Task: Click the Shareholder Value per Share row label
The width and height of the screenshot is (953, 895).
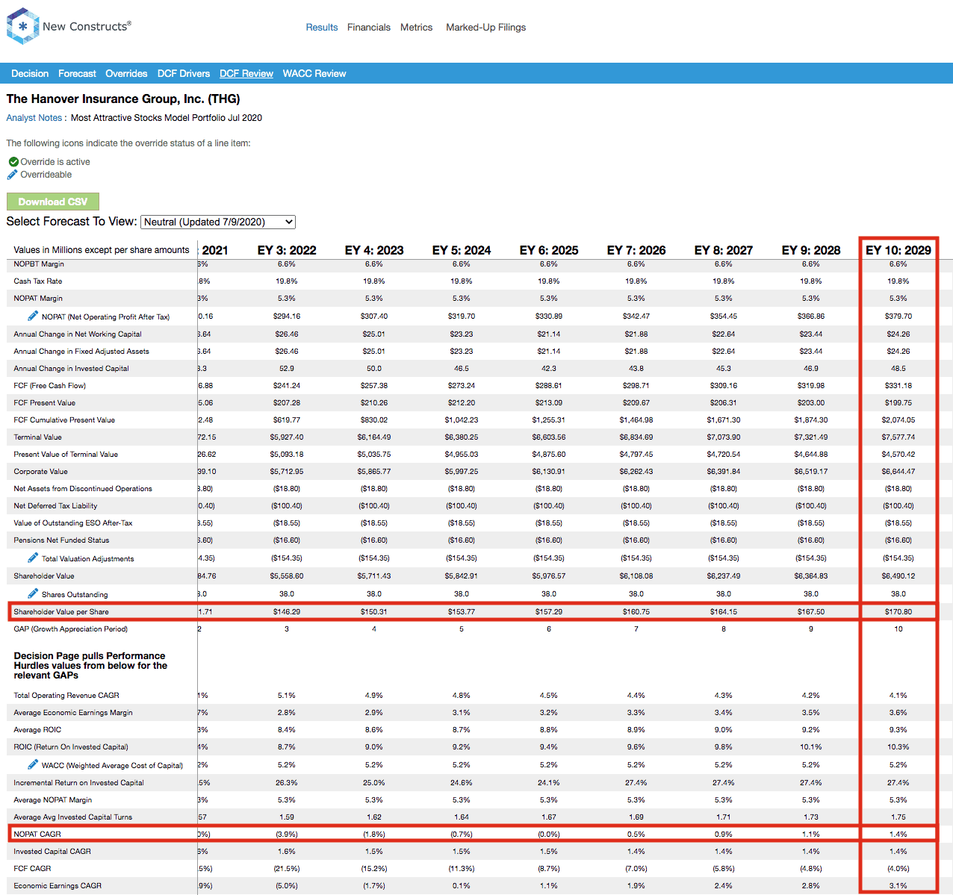Action: [x=61, y=611]
